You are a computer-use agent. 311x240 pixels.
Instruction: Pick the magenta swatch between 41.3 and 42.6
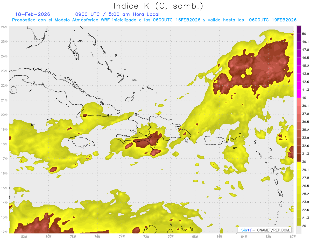[299, 86]
